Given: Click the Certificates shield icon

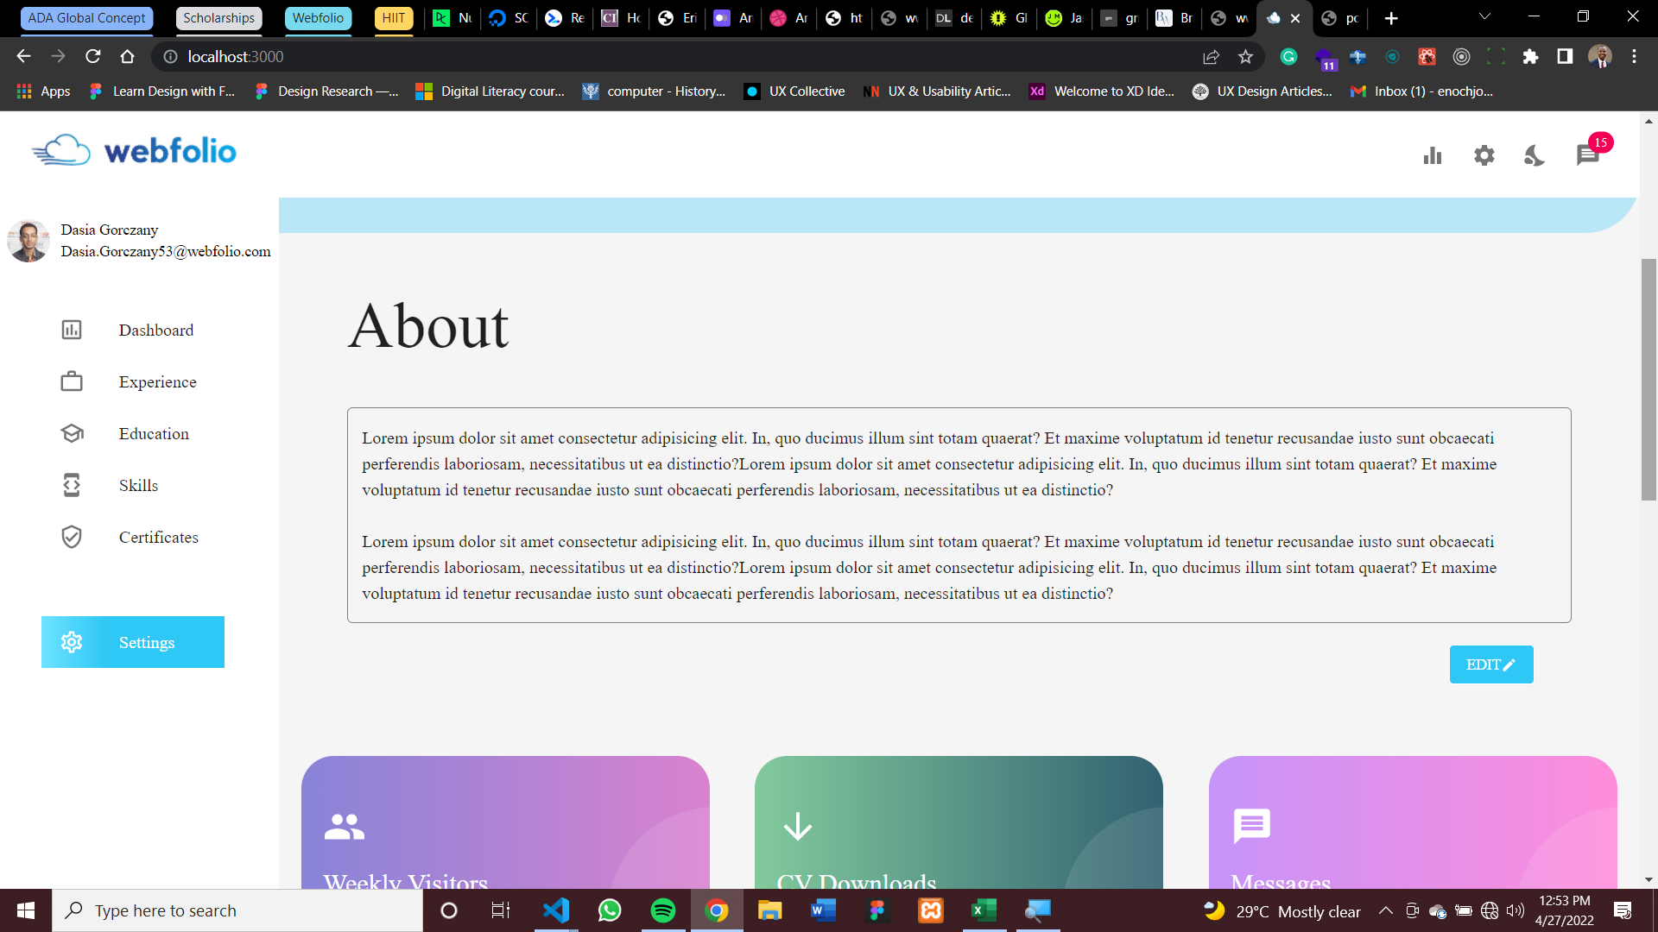Looking at the screenshot, I should [x=72, y=537].
